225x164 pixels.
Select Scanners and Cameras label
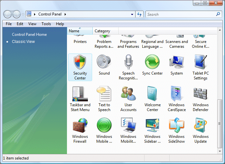click(x=177, y=44)
